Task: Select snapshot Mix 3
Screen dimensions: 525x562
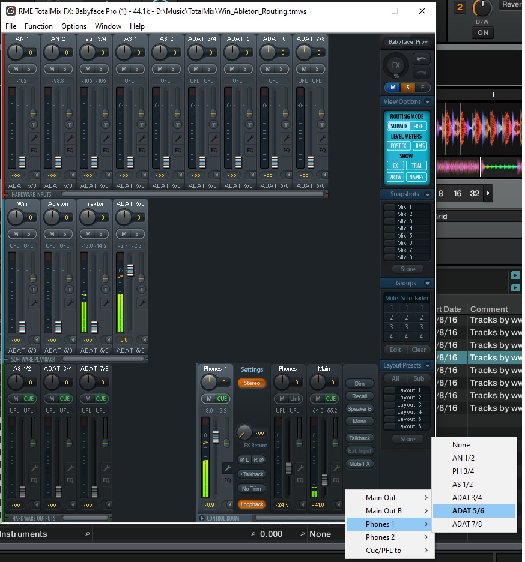Action: tap(407, 221)
